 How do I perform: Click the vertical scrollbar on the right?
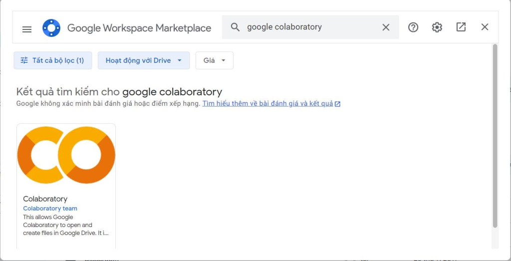(495, 136)
